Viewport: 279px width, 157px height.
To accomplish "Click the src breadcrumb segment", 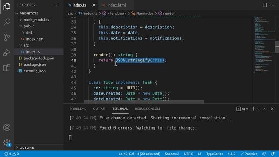I will tap(70, 14).
